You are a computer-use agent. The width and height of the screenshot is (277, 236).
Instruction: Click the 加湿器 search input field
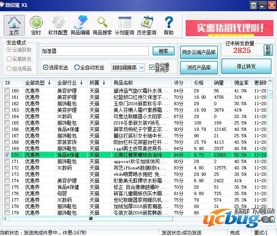(x=94, y=51)
